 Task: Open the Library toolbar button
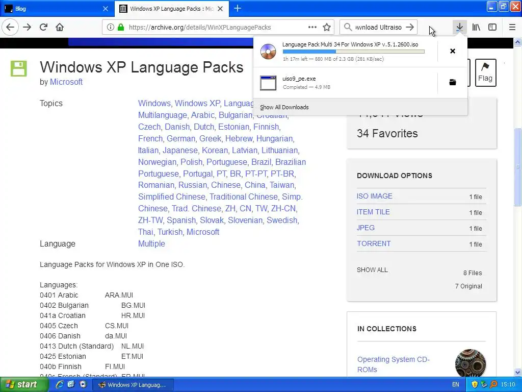[476, 27]
